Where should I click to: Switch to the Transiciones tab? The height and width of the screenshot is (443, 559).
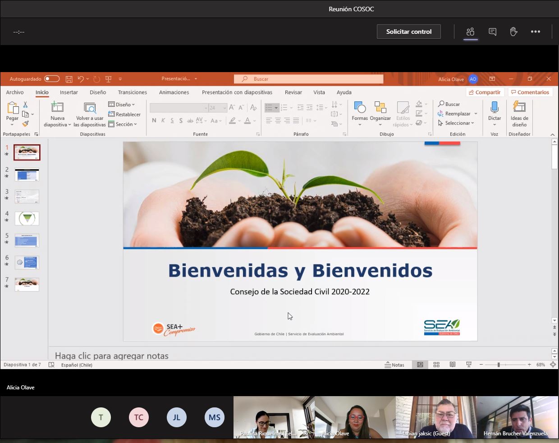(132, 92)
